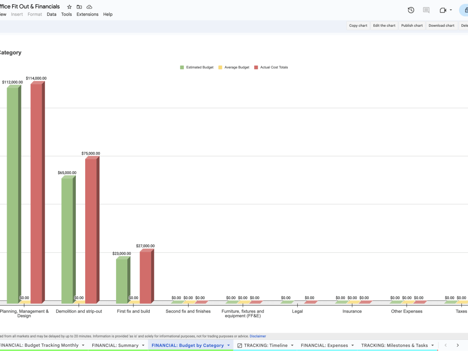Click the Second fix and finishes axis label
The height and width of the screenshot is (351, 468).
(x=188, y=311)
